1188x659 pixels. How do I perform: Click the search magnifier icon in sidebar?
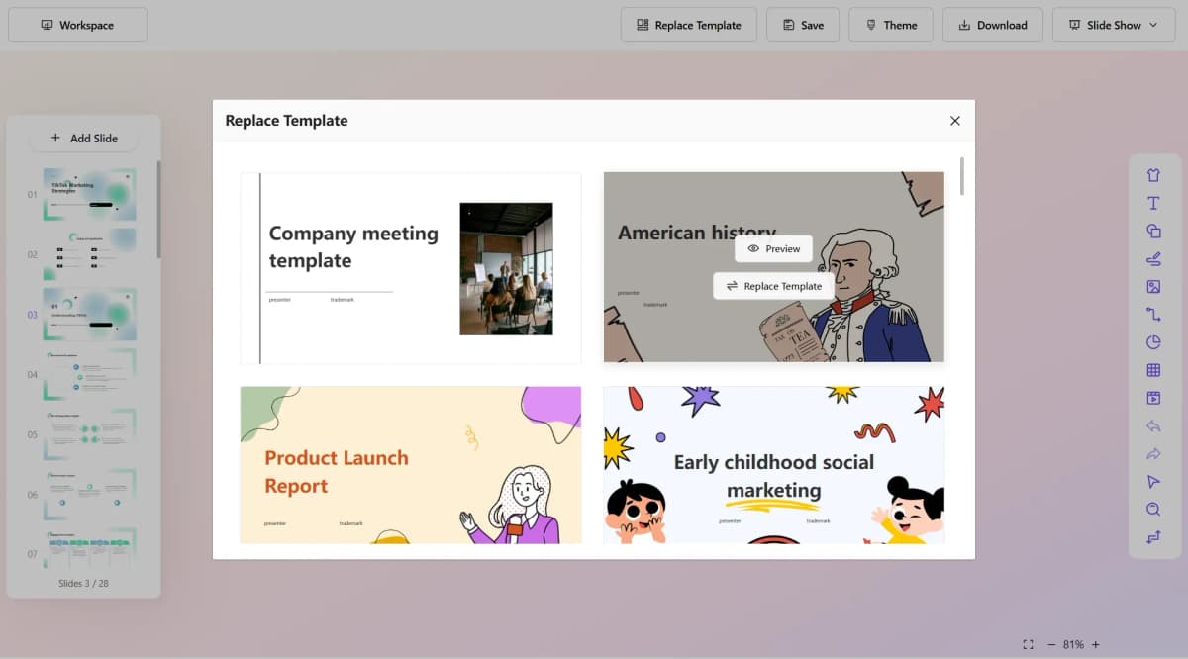[x=1153, y=510]
